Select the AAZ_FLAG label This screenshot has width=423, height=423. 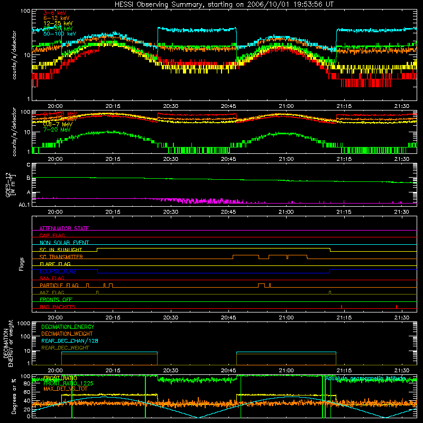coord(52,292)
